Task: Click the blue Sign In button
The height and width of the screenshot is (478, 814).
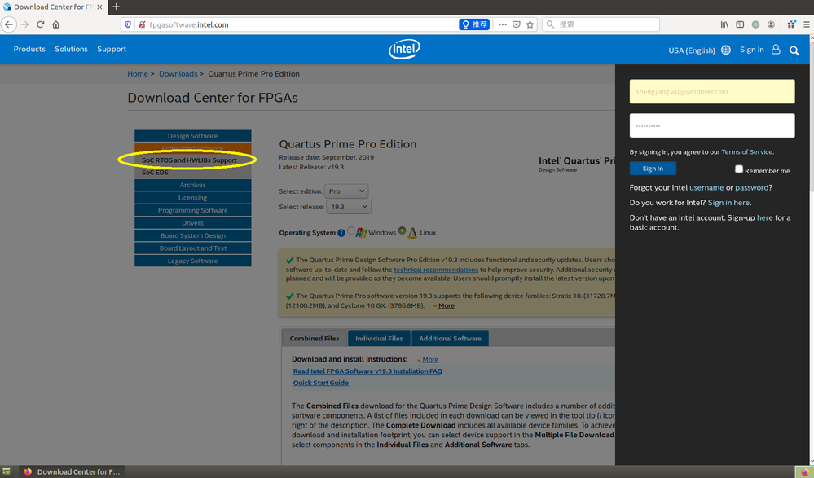Action: click(653, 169)
